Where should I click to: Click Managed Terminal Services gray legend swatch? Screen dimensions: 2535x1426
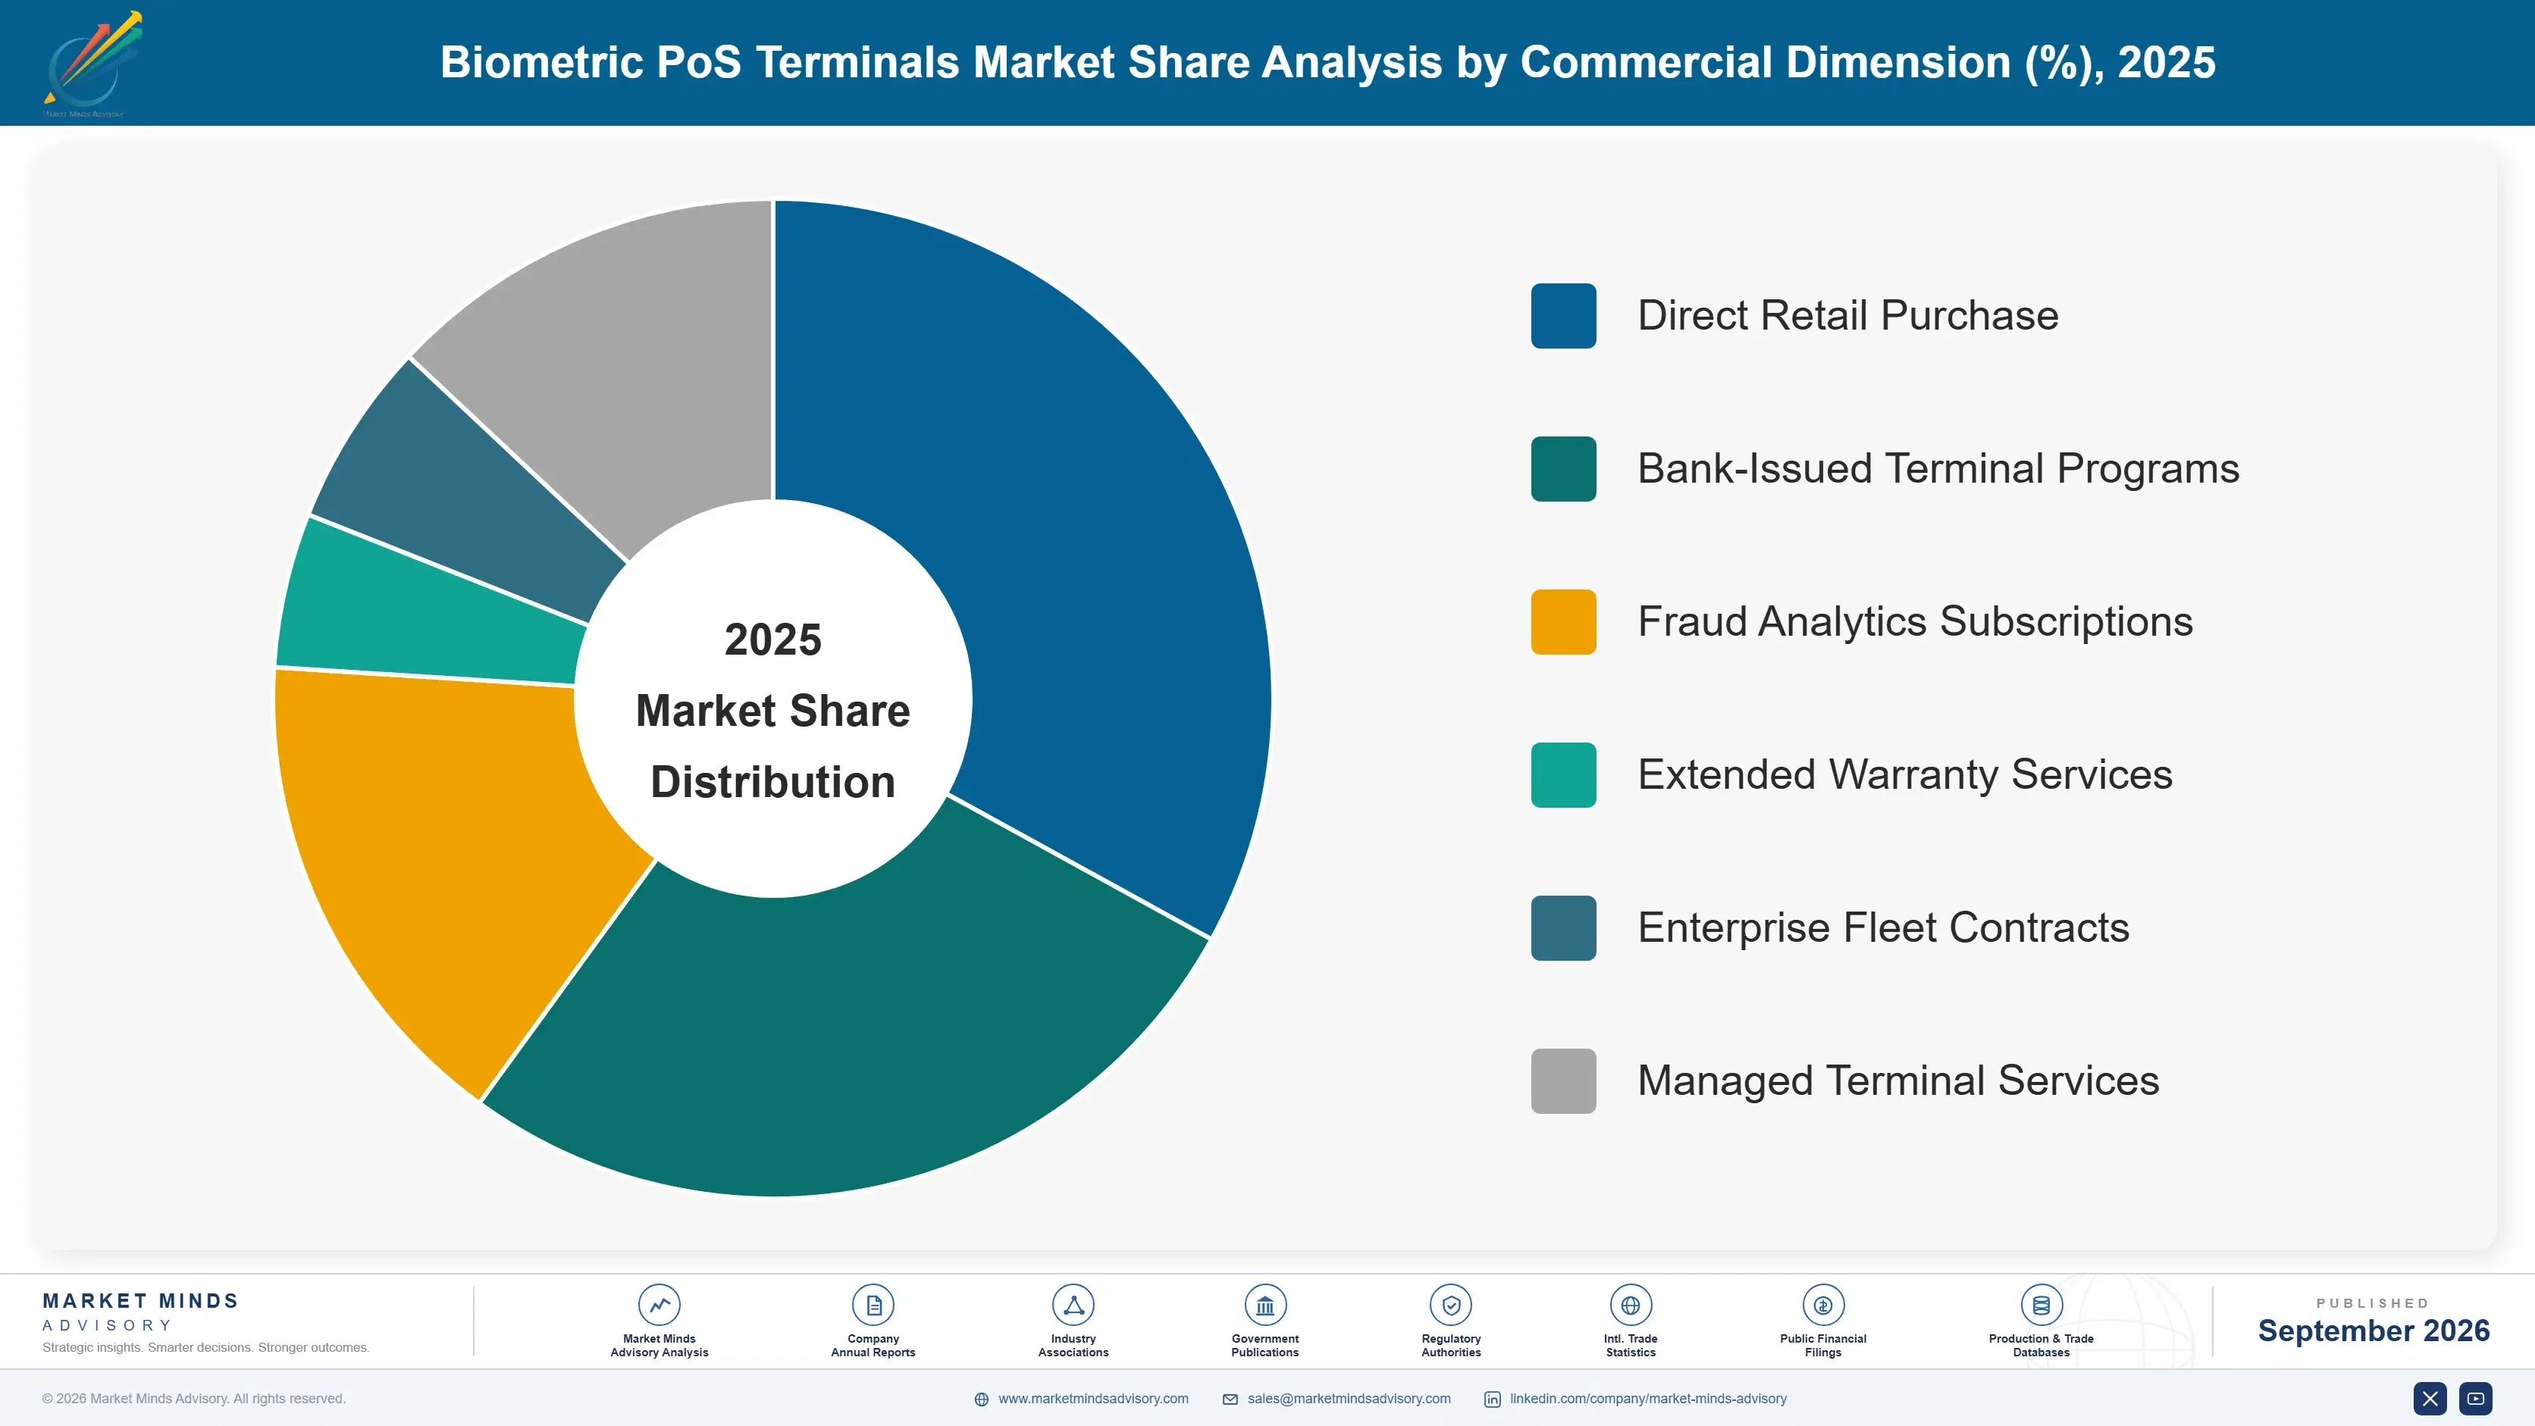pyautogui.click(x=1562, y=1080)
